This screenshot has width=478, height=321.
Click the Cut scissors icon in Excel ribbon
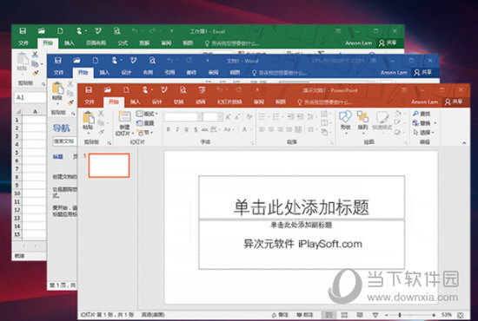pyautogui.click(x=35, y=55)
